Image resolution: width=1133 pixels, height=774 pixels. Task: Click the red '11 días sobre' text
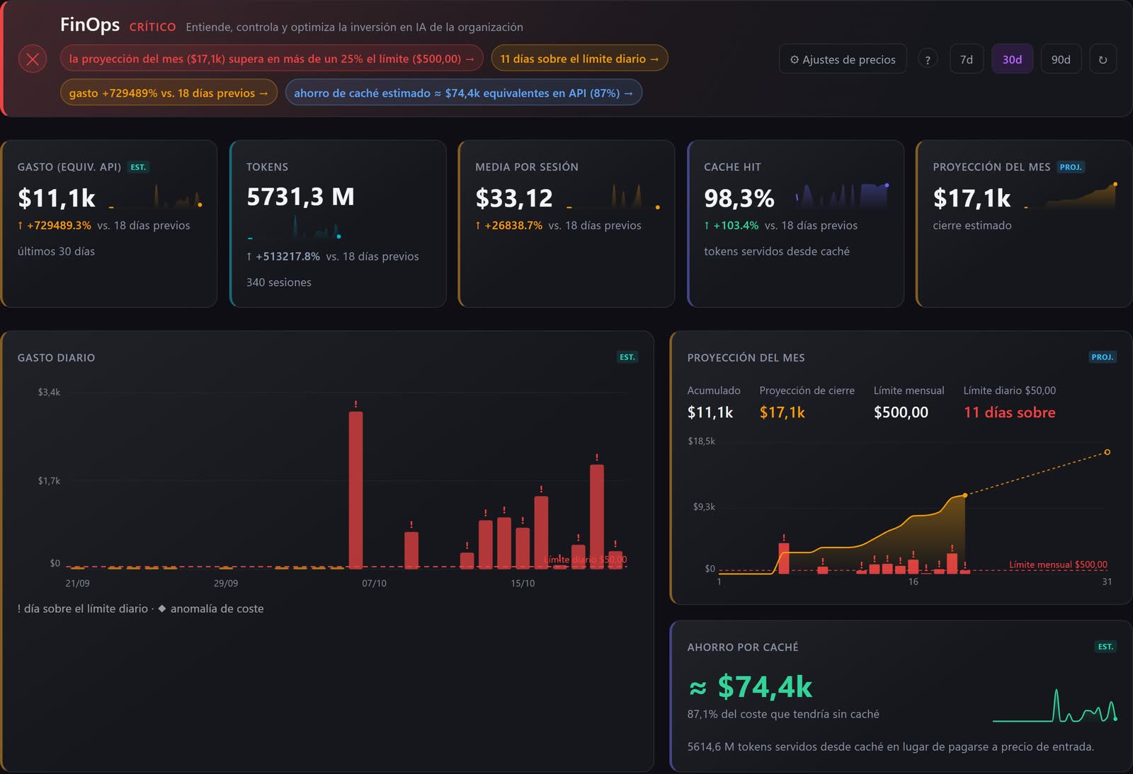pyautogui.click(x=1009, y=412)
